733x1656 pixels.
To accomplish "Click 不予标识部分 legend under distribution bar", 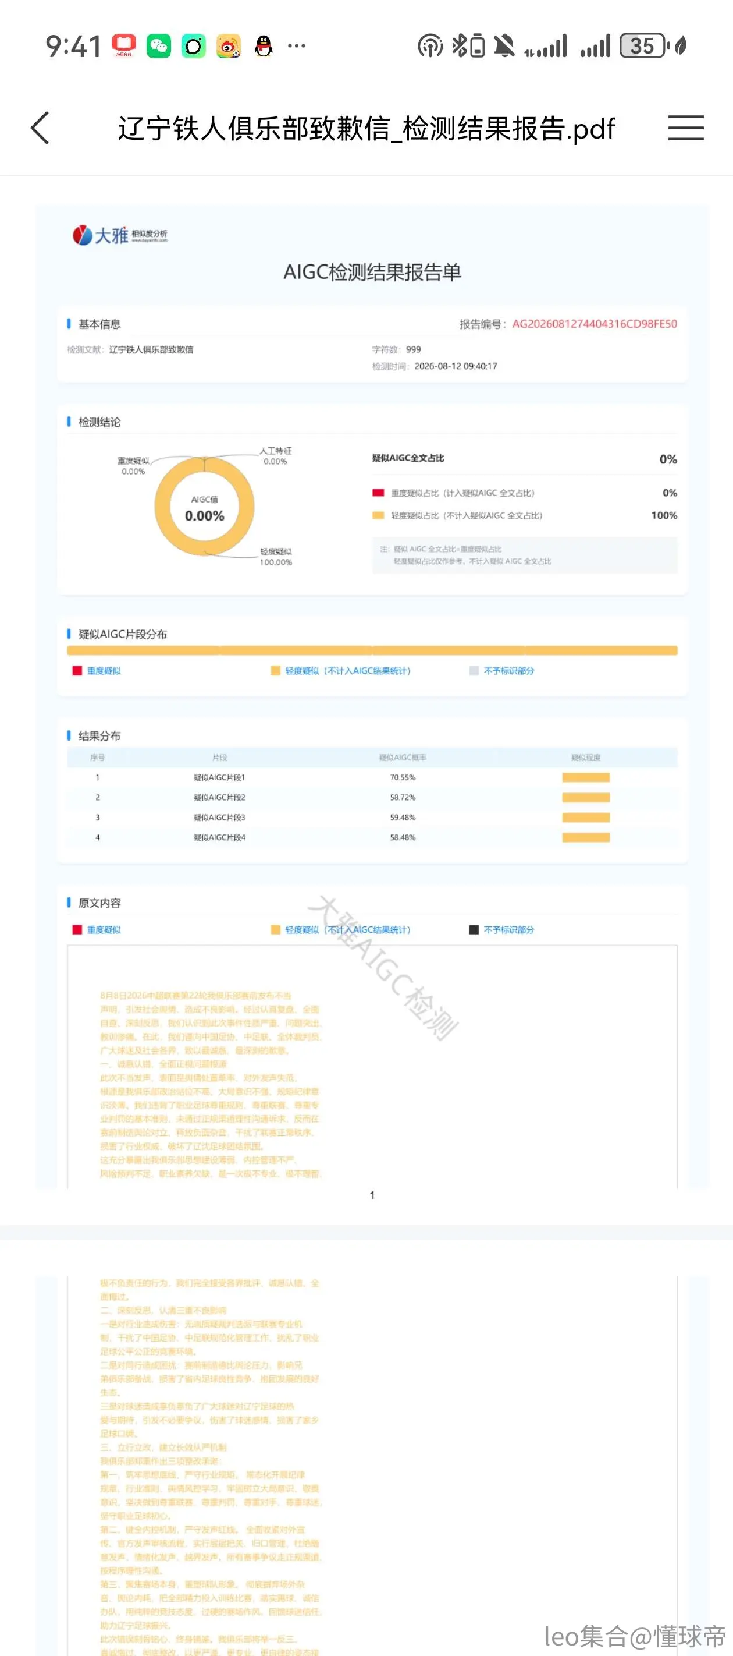I will point(501,671).
